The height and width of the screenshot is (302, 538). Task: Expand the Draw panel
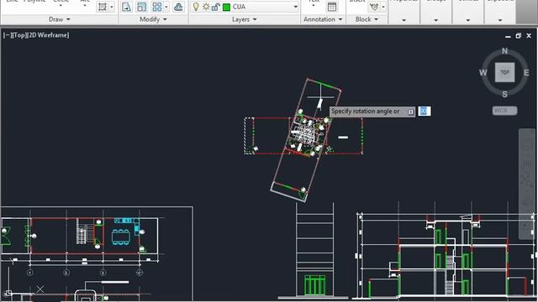pyautogui.click(x=60, y=19)
